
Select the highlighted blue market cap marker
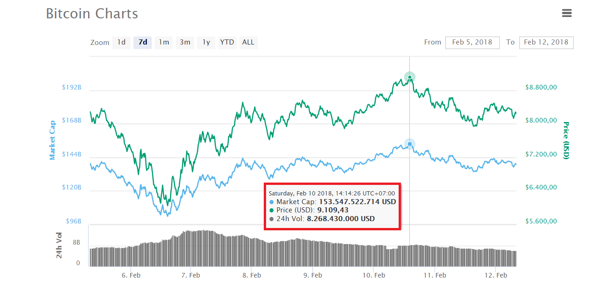pyautogui.click(x=409, y=144)
